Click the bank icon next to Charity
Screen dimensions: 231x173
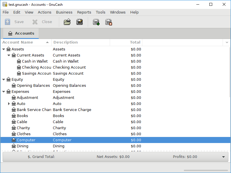tap(14, 128)
